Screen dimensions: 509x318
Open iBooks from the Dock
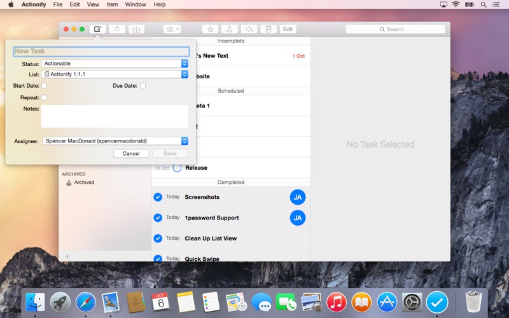(x=361, y=303)
